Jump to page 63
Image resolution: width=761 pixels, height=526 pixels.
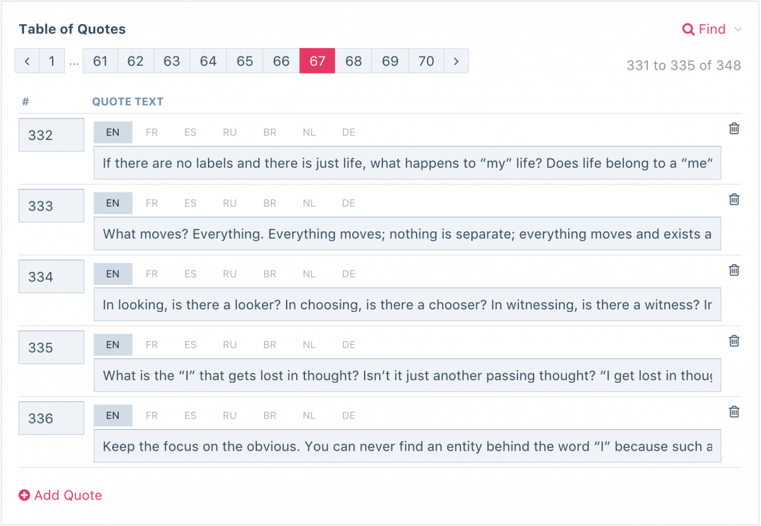tap(172, 61)
